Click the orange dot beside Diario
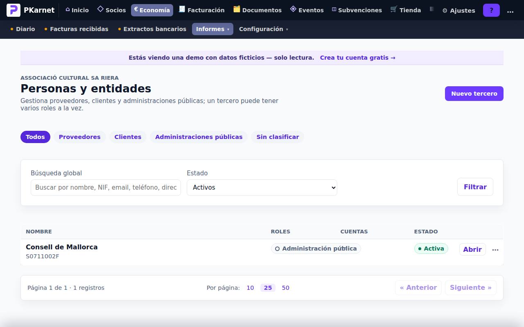Image resolution: width=524 pixels, height=327 pixels. pyautogui.click(x=12, y=29)
